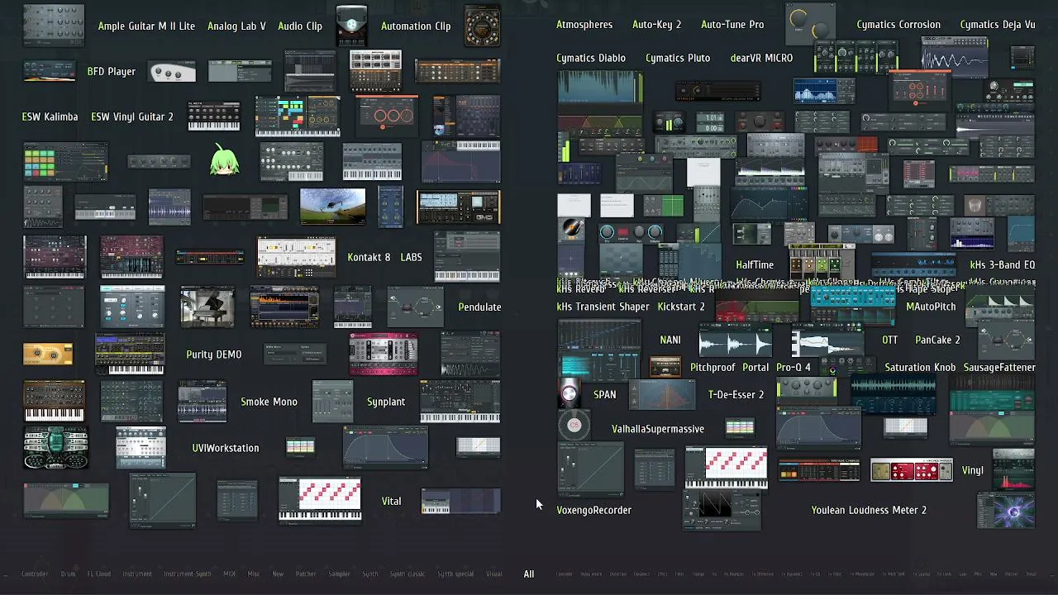
Task: Select the teal jar thumbnail beside Audio Clip
Action: click(x=352, y=26)
